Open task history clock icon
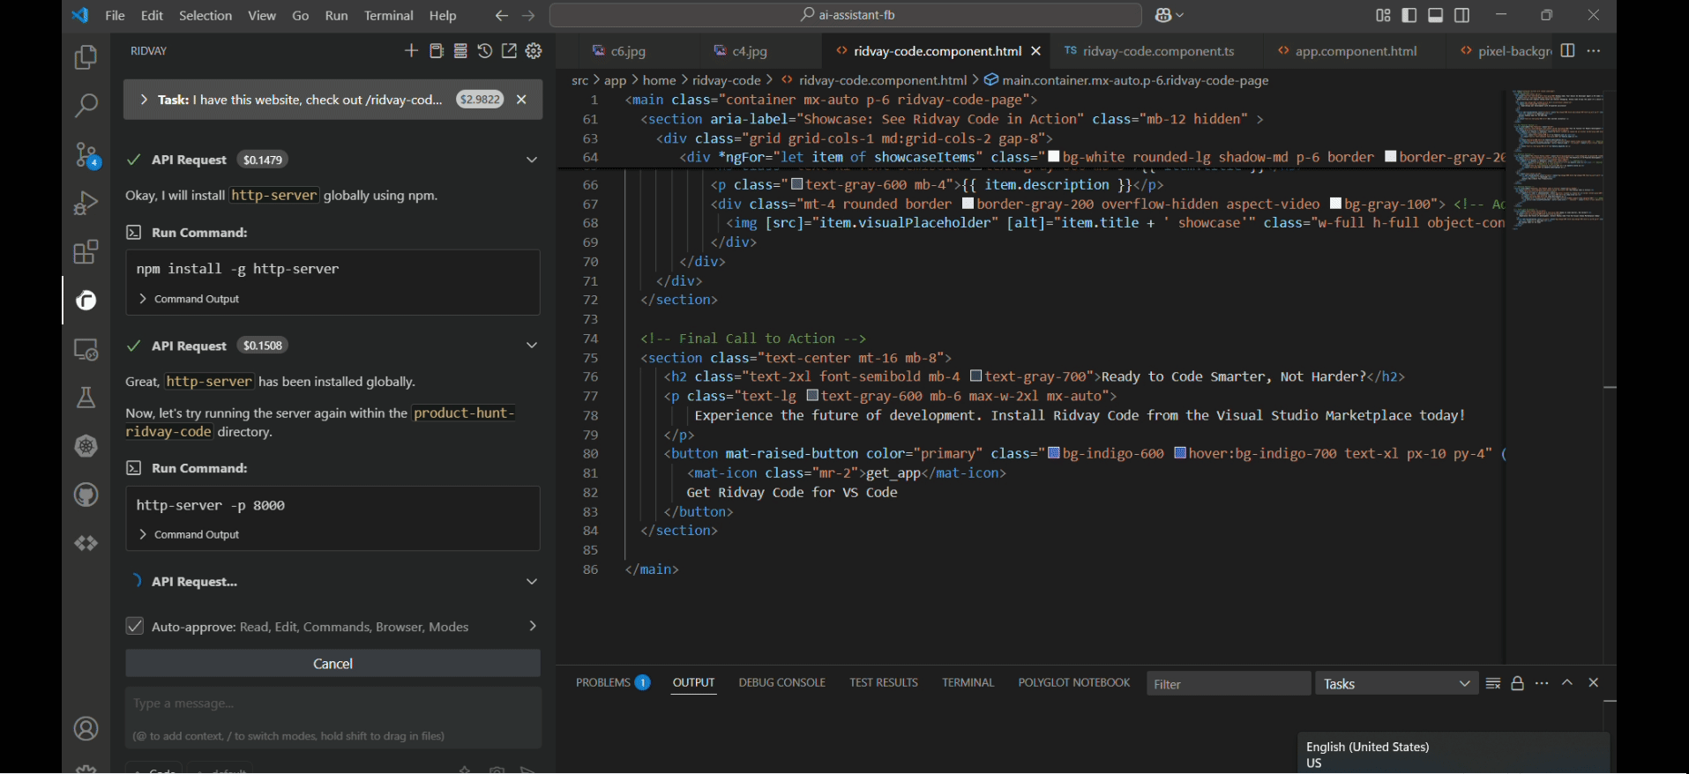This screenshot has width=1689, height=774. tap(484, 51)
